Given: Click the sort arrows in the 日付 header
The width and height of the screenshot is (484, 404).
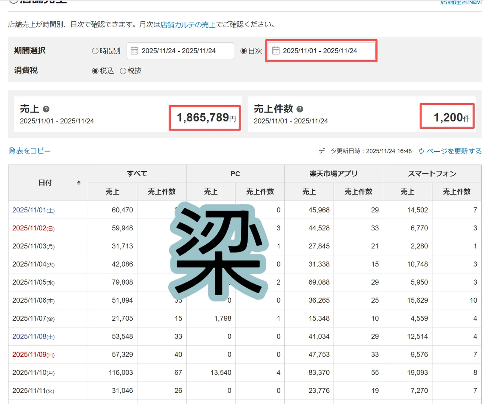Looking at the screenshot, I should [x=79, y=183].
